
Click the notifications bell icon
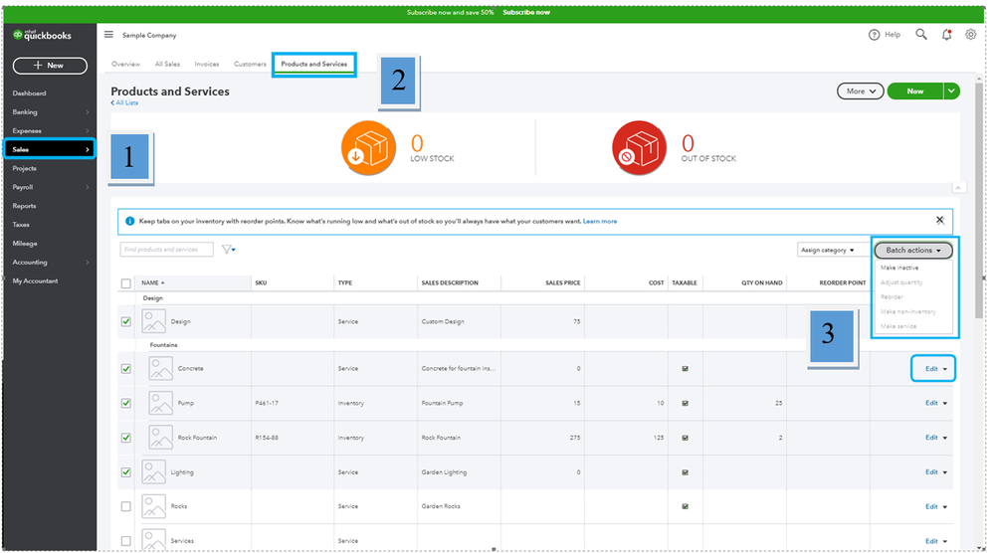946,34
